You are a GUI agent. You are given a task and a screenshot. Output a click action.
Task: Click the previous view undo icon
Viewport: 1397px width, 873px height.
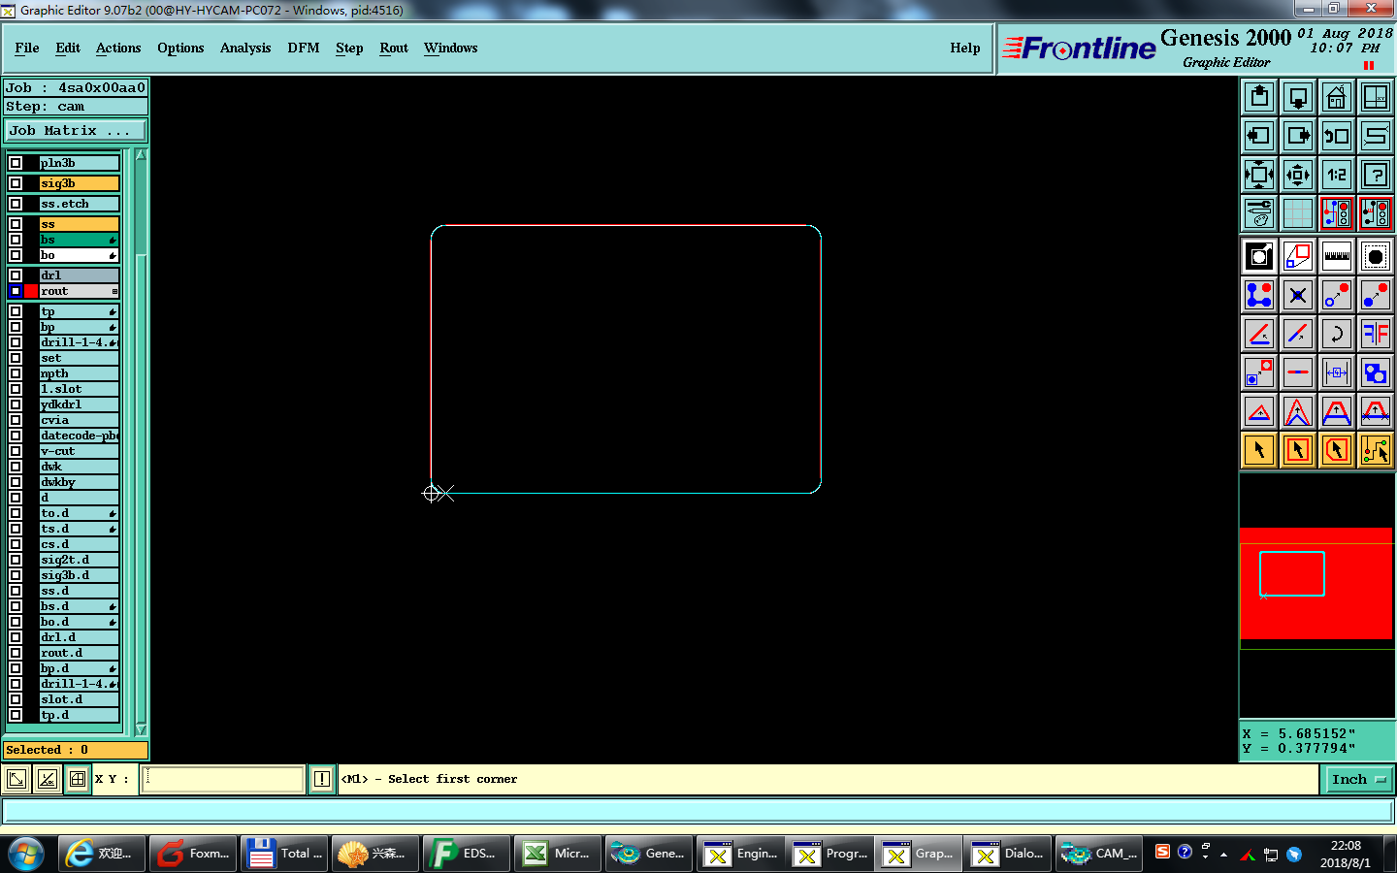pyautogui.click(x=1337, y=136)
